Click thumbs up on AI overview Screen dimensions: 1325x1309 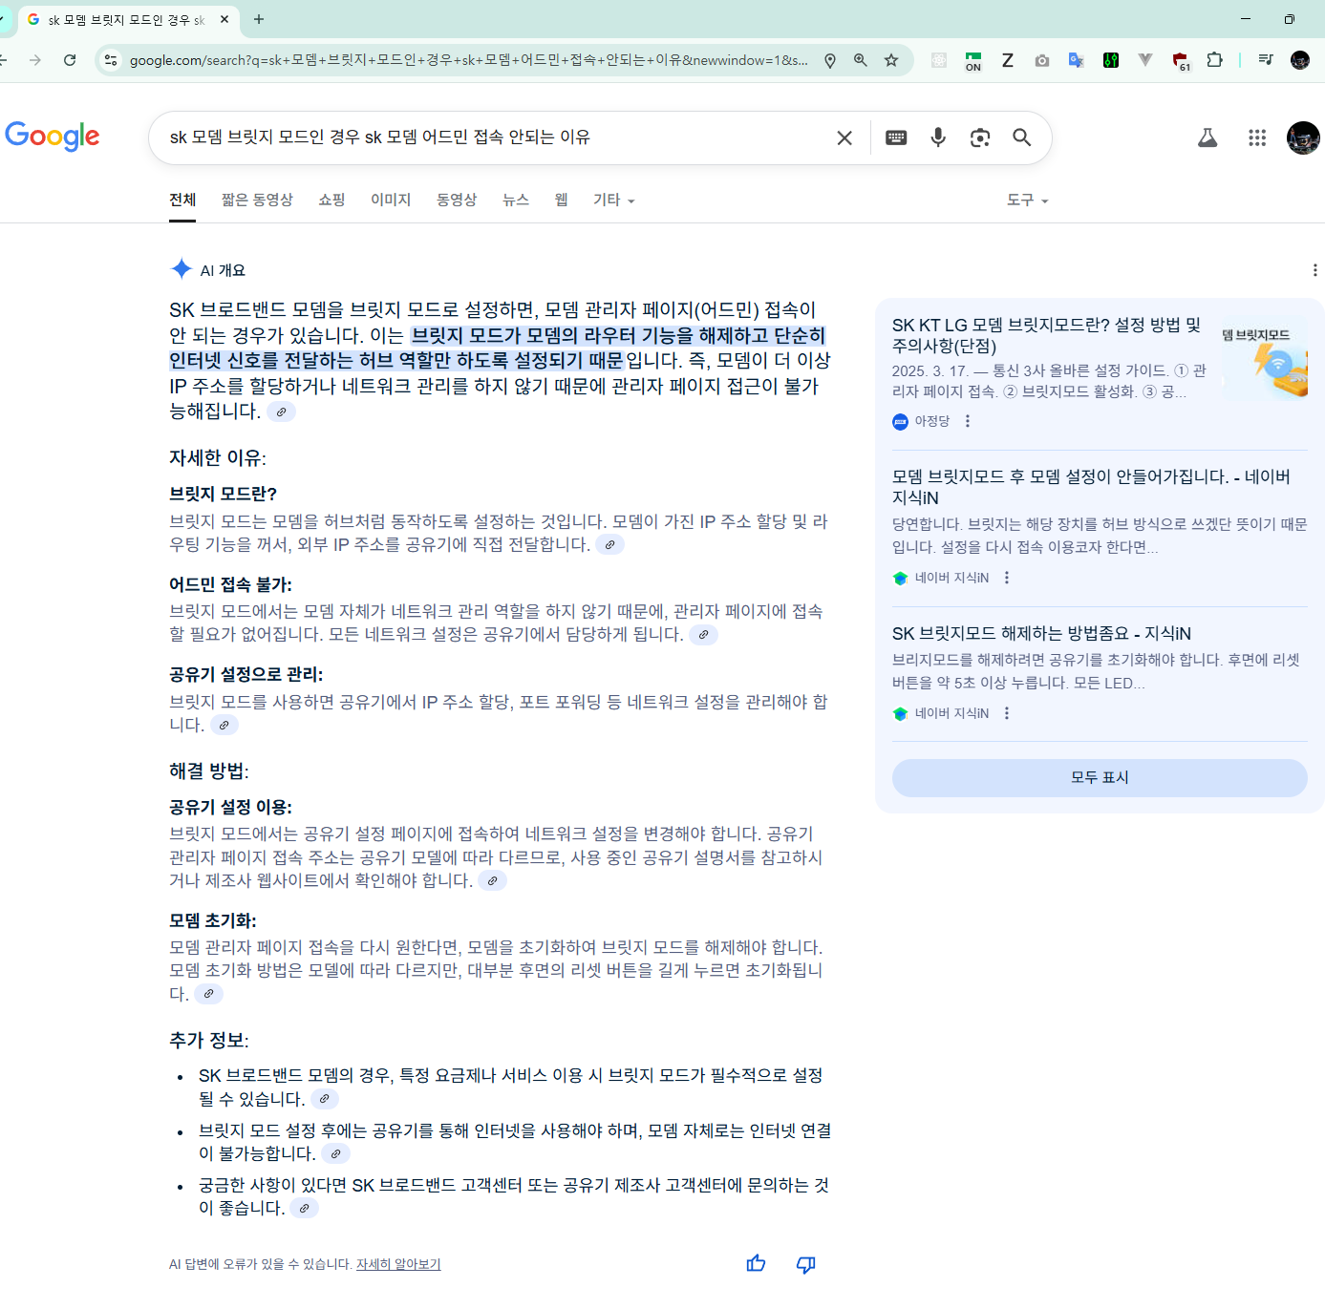(757, 1264)
